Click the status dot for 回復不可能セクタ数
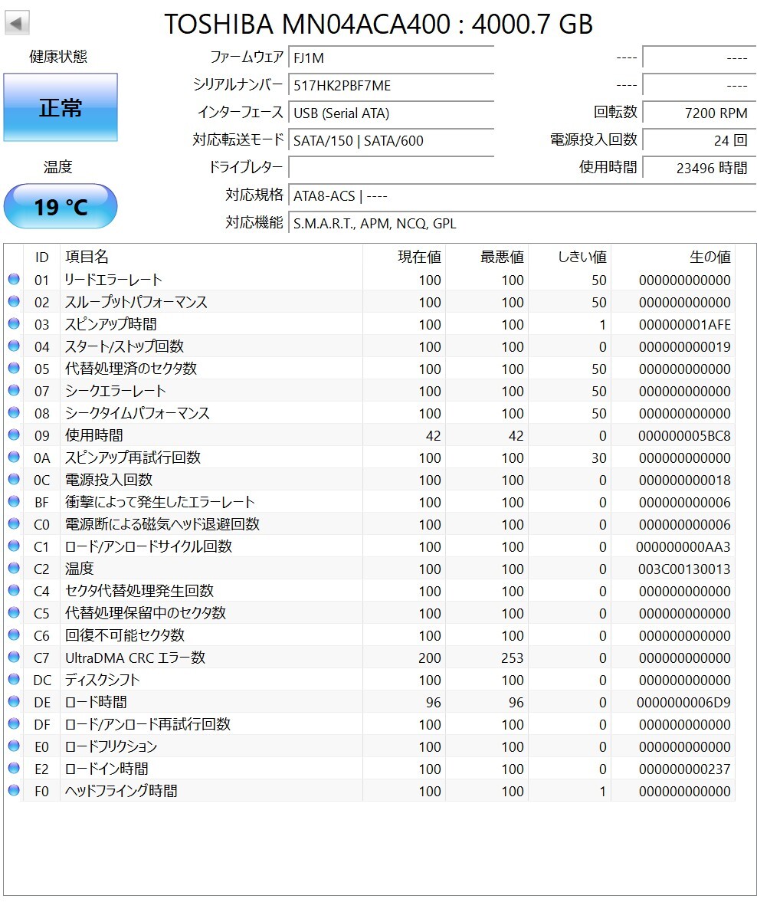Viewport: 757px width, 902px height. (13, 635)
